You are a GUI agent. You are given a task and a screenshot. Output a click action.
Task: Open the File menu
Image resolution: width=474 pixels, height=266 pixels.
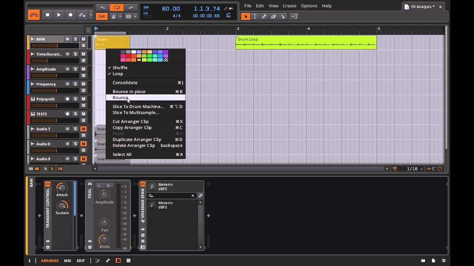pos(248,6)
